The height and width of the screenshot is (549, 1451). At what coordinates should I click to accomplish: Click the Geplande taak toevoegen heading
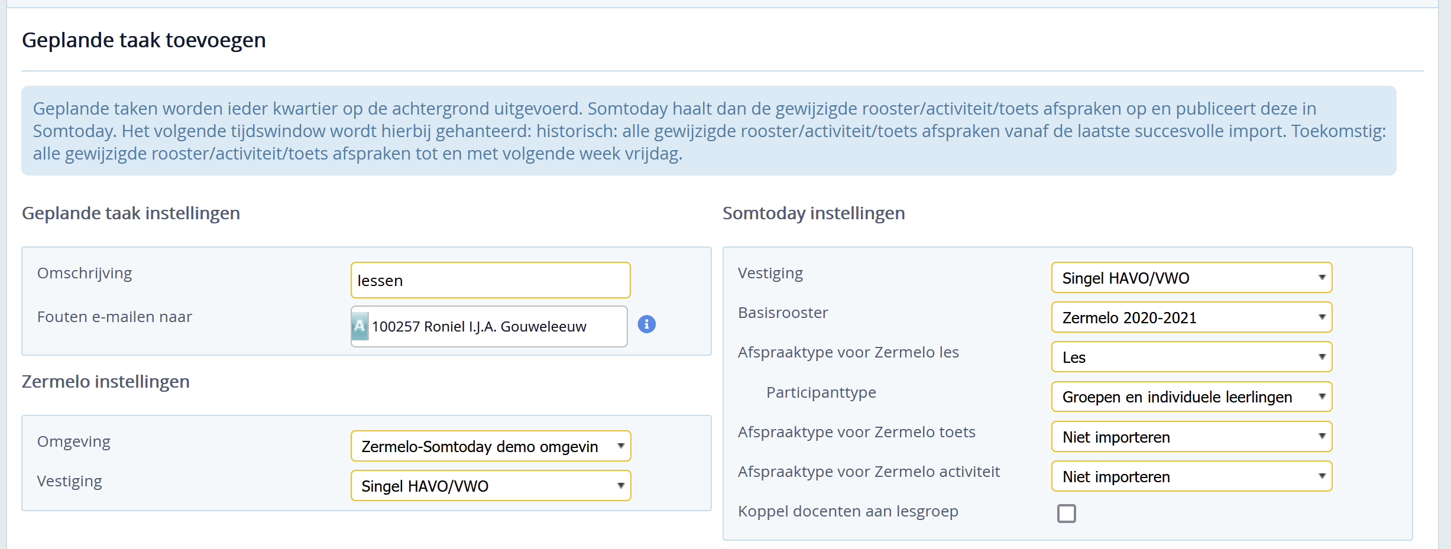[x=144, y=40]
